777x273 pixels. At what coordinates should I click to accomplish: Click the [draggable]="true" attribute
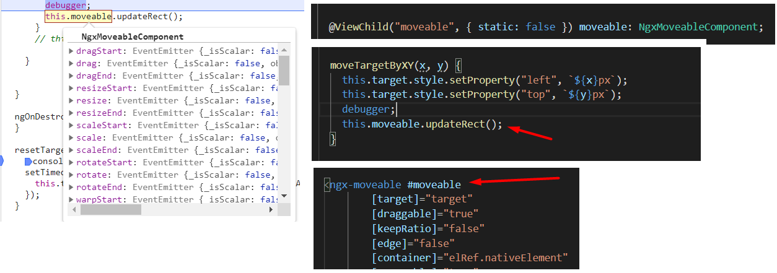tap(426, 214)
